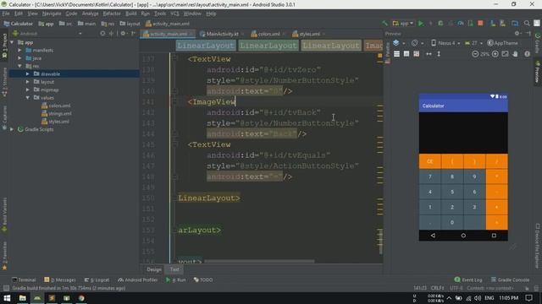
Task: Expand the drawable folder
Action: coord(28,73)
